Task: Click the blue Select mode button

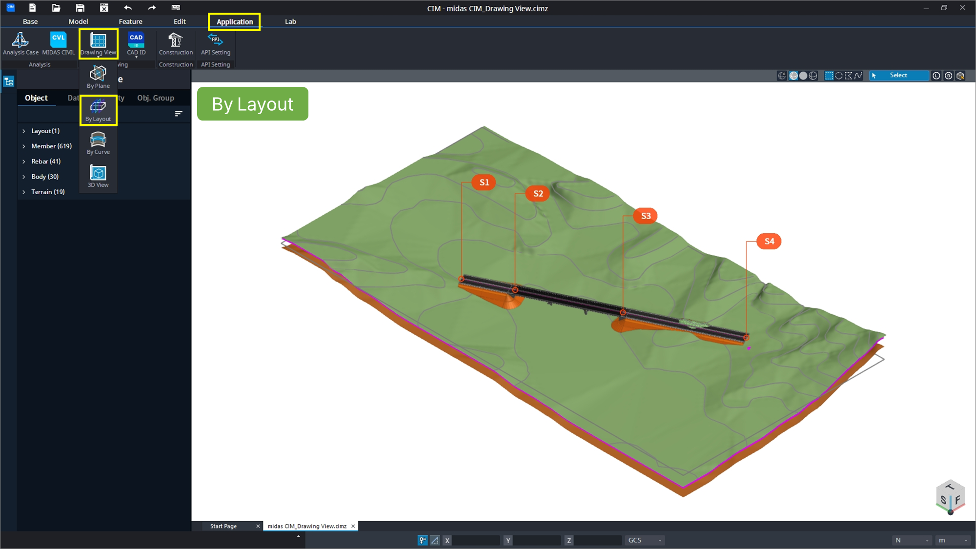Action: click(x=898, y=76)
